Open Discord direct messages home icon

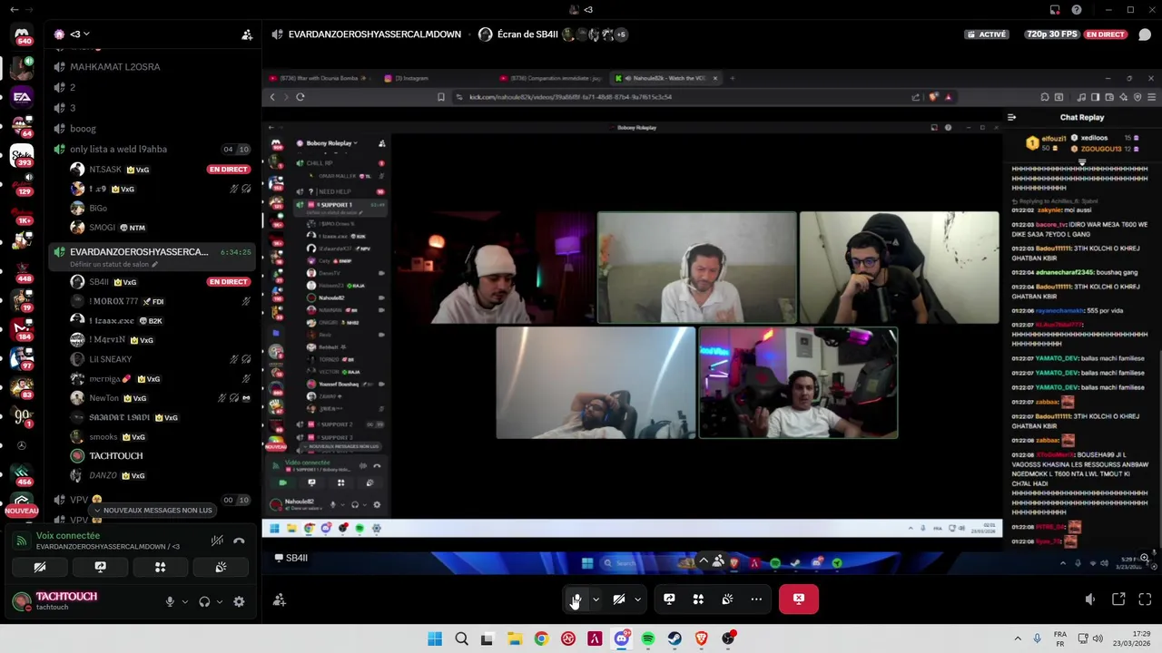pos(22,35)
